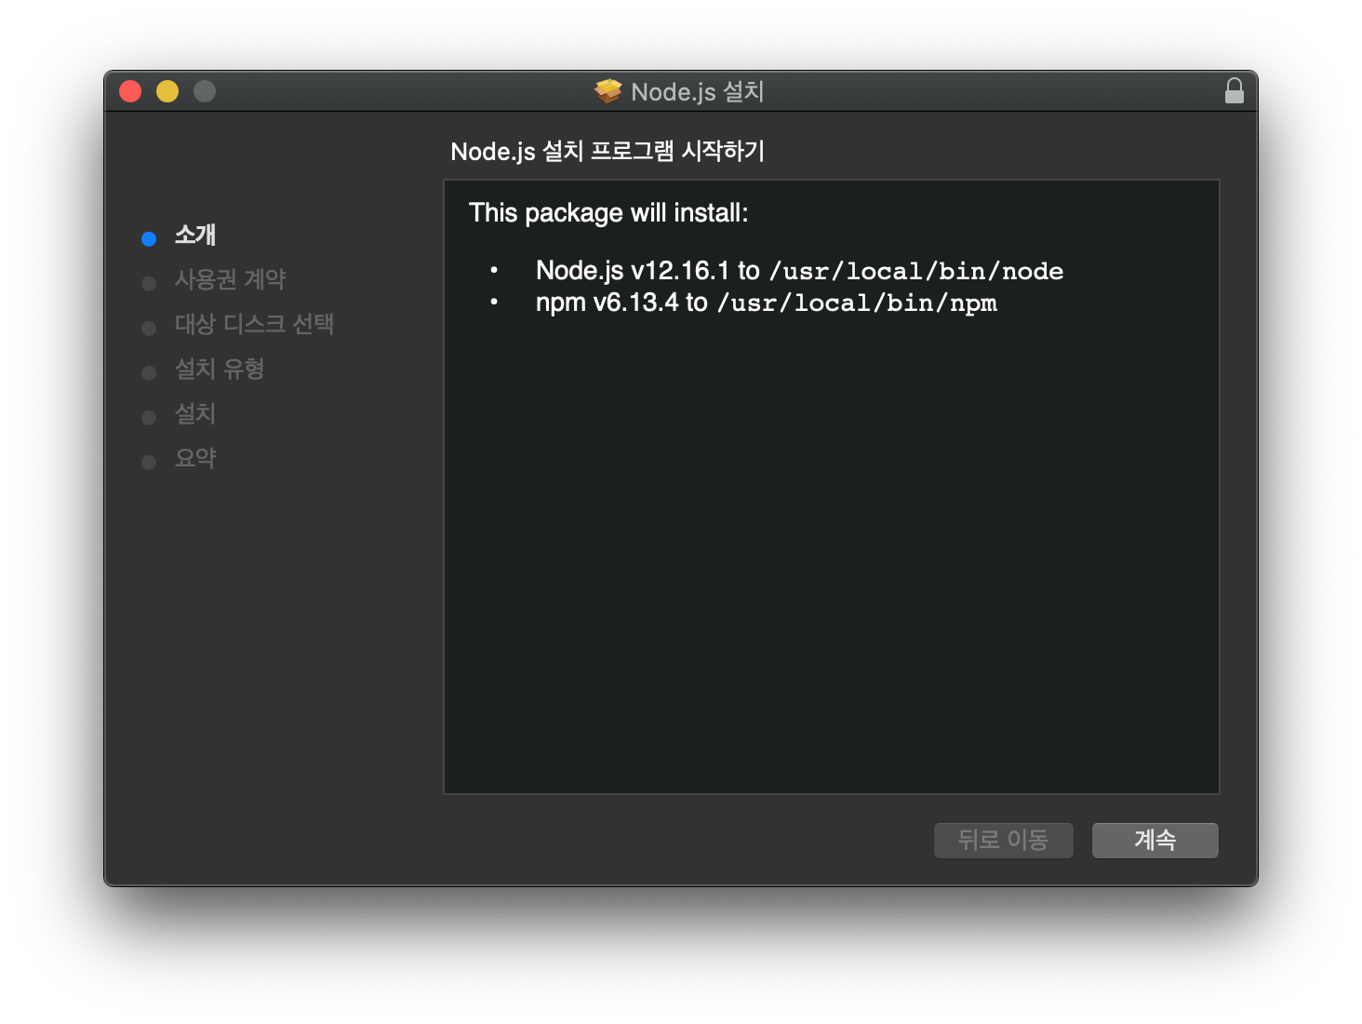Image resolution: width=1362 pixels, height=1024 pixels.
Task: Click the lock icon in the title bar
Action: [x=1234, y=90]
